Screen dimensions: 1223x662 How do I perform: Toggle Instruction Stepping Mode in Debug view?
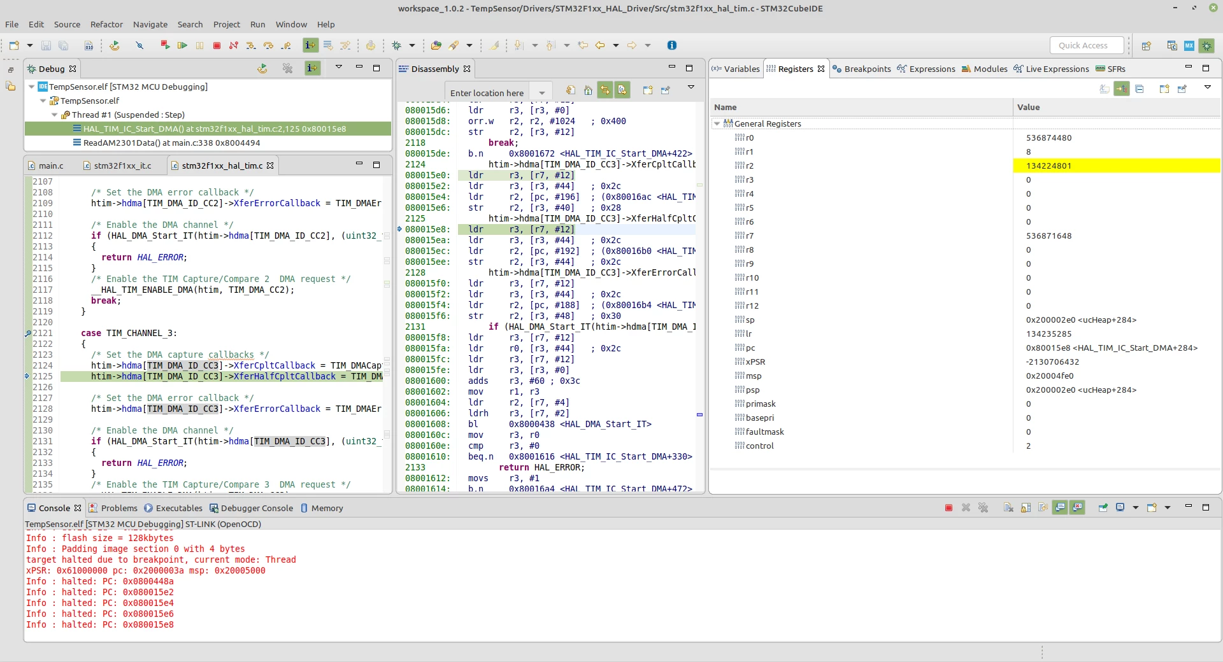point(312,68)
